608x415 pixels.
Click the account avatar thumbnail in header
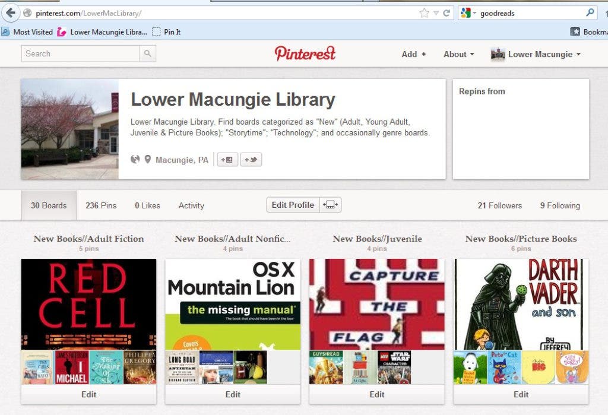click(498, 54)
